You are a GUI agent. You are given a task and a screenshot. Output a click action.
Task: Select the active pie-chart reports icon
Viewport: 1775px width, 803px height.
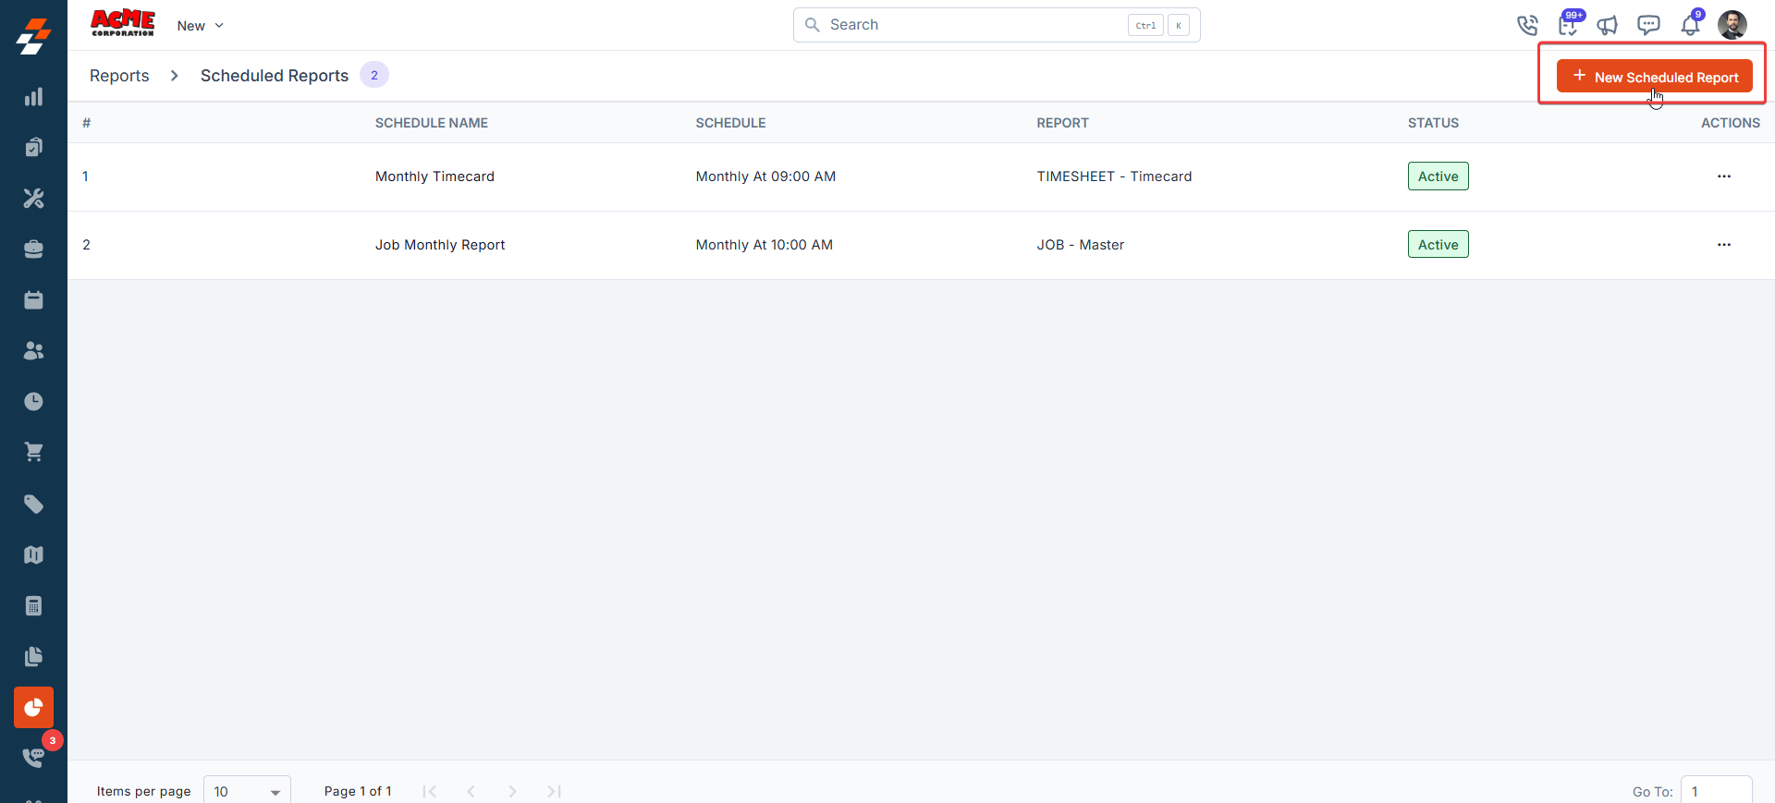point(33,708)
